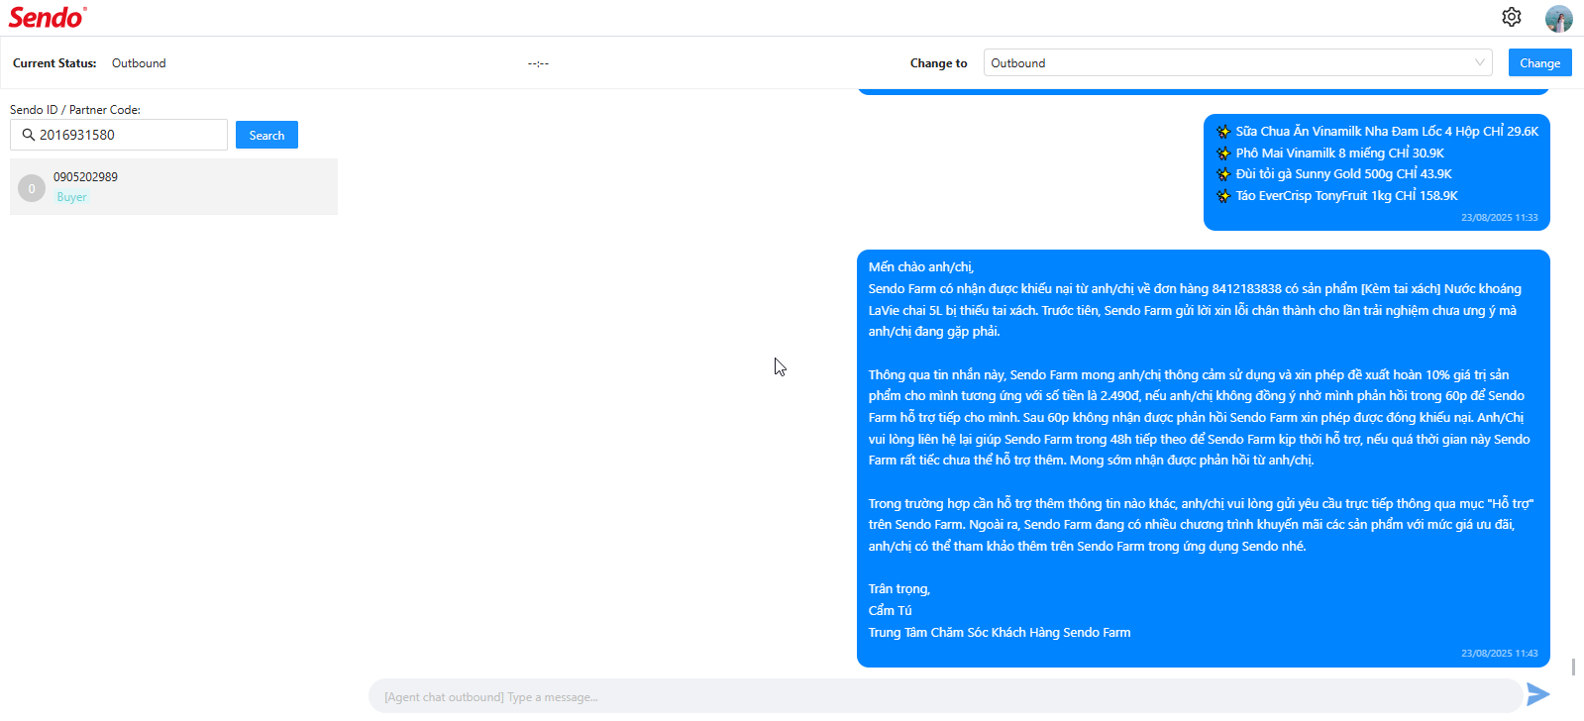
Task: Focus the Sendo ID / Partner Code field
Action: coord(119,135)
